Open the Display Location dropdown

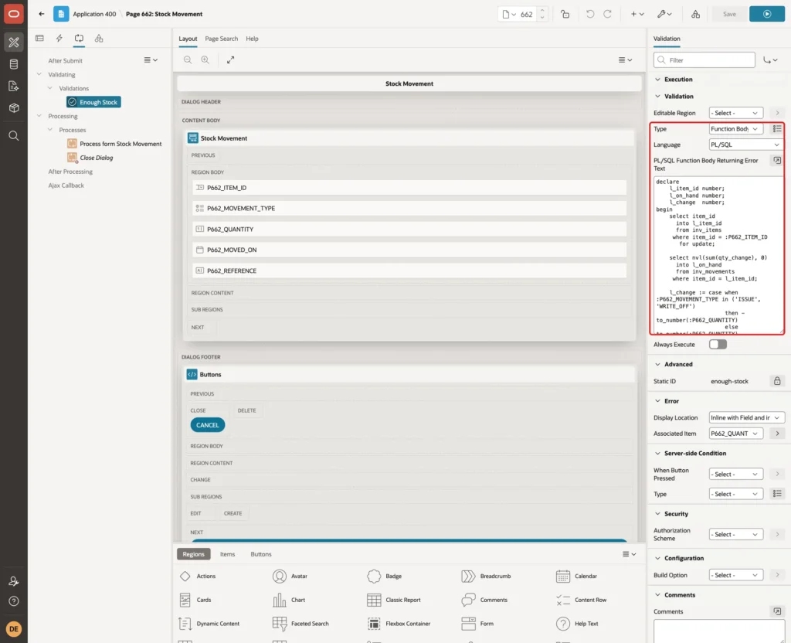(x=746, y=418)
